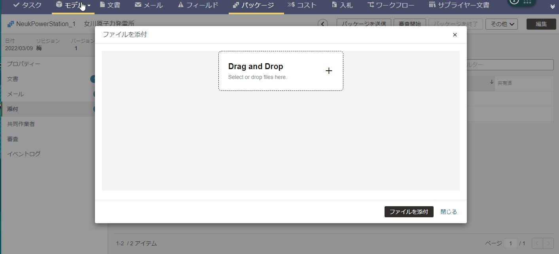The height and width of the screenshot is (254, 559).
Task: Click the 文書 document icon in top navigation
Action: coord(102,5)
